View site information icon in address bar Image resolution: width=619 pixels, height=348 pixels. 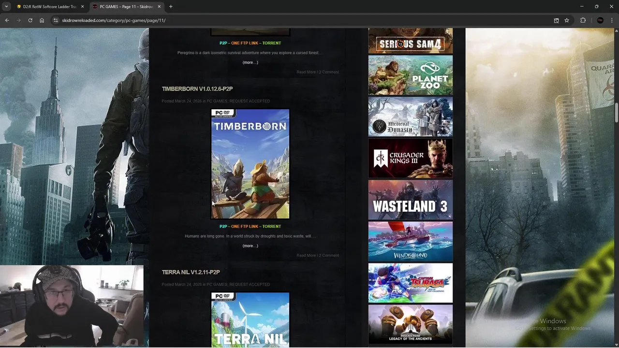click(56, 20)
